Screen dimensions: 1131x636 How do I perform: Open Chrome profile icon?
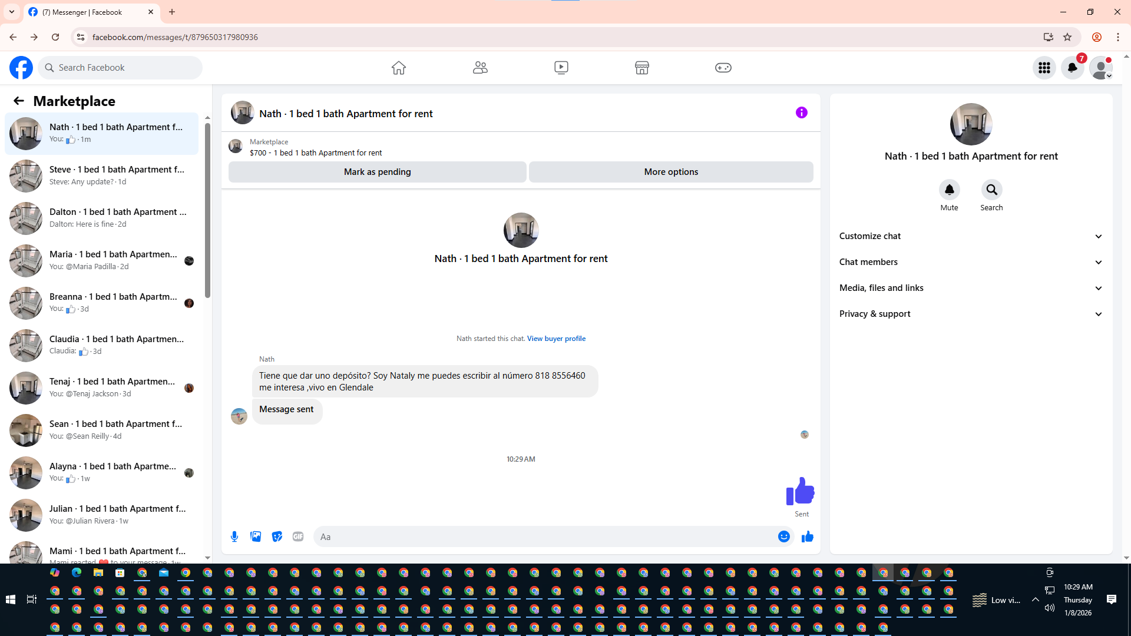click(1097, 37)
